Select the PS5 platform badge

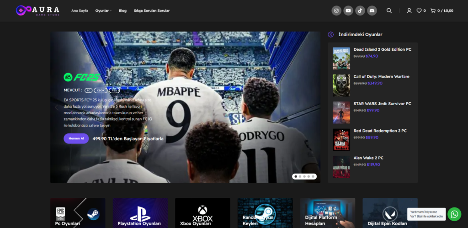point(114,90)
